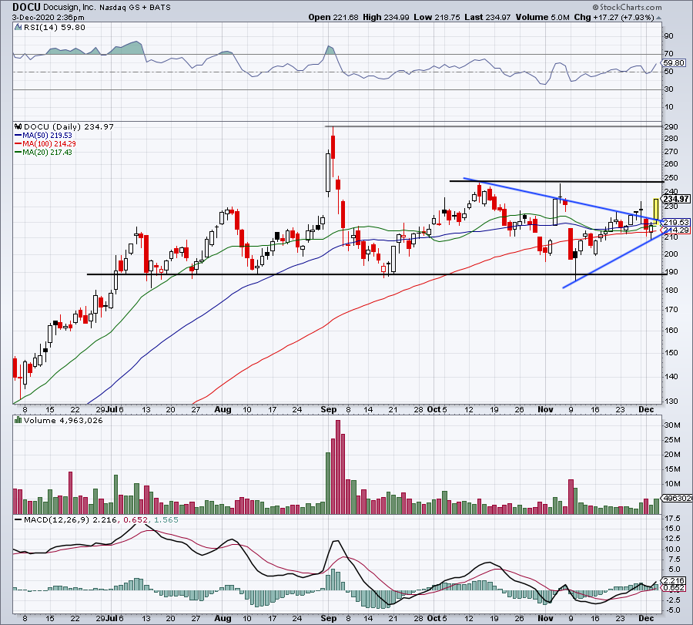Click the RSI indicator legend icon
693x625 pixels.
tap(18, 28)
